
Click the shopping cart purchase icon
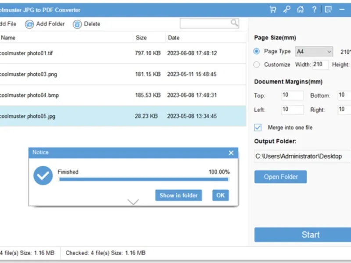[x=273, y=9]
